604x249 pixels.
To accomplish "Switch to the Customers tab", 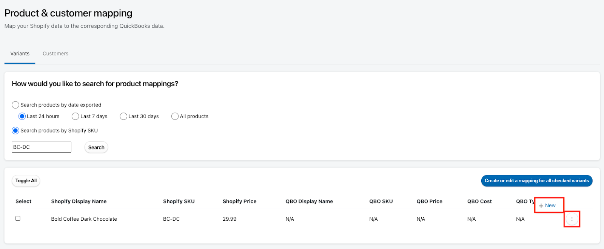I will click(55, 53).
